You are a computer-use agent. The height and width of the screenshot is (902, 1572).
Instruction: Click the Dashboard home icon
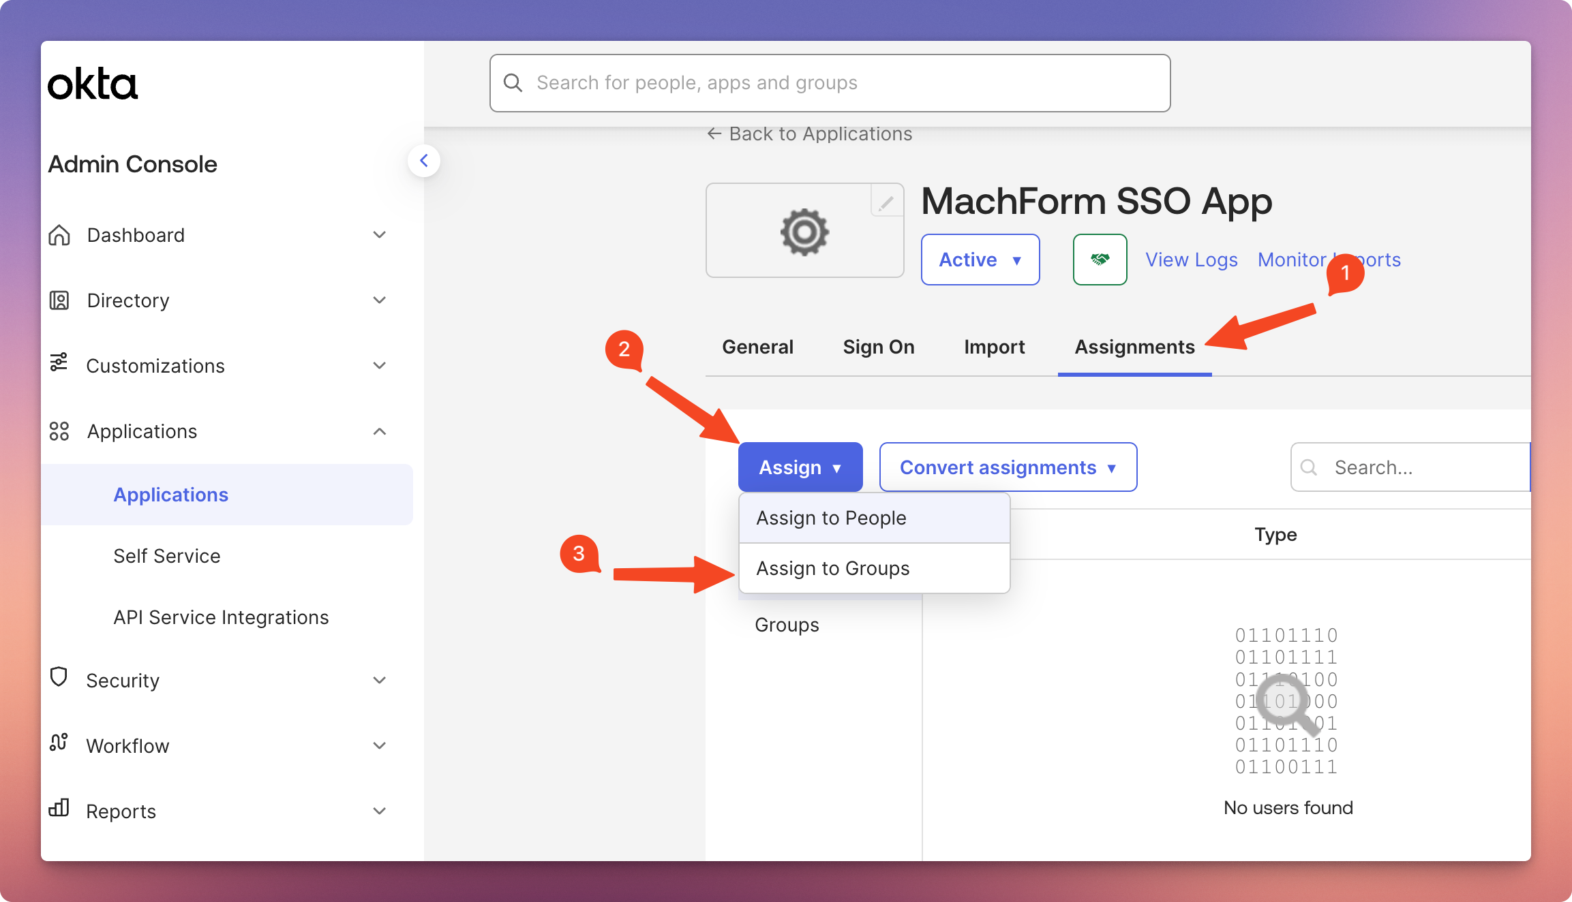point(59,235)
